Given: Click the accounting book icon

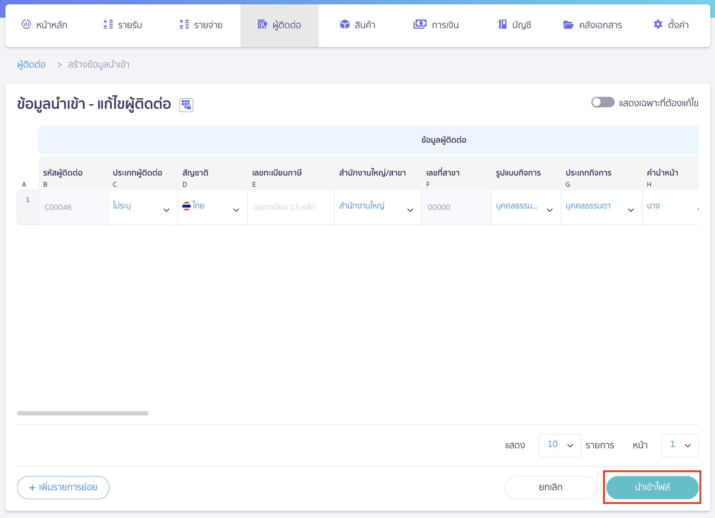Looking at the screenshot, I should (x=502, y=24).
